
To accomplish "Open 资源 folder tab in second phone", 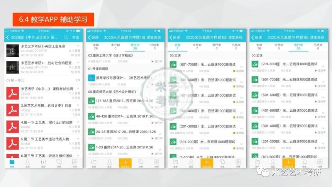I will (x=94, y=163).
